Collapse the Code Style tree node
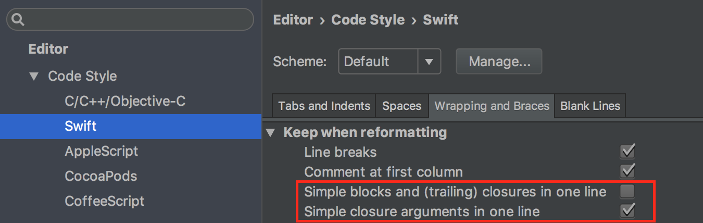The image size is (703, 223). [x=34, y=77]
